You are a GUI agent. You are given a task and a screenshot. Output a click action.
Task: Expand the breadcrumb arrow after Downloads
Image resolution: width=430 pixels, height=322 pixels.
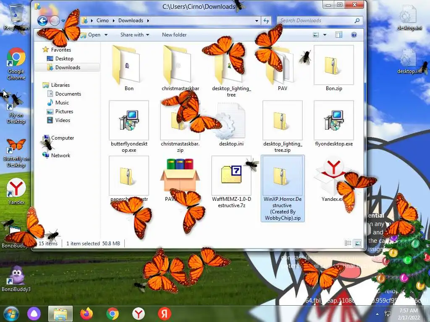pos(148,21)
